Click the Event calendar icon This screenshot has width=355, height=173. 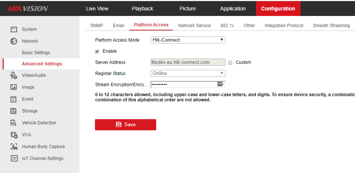(14, 99)
